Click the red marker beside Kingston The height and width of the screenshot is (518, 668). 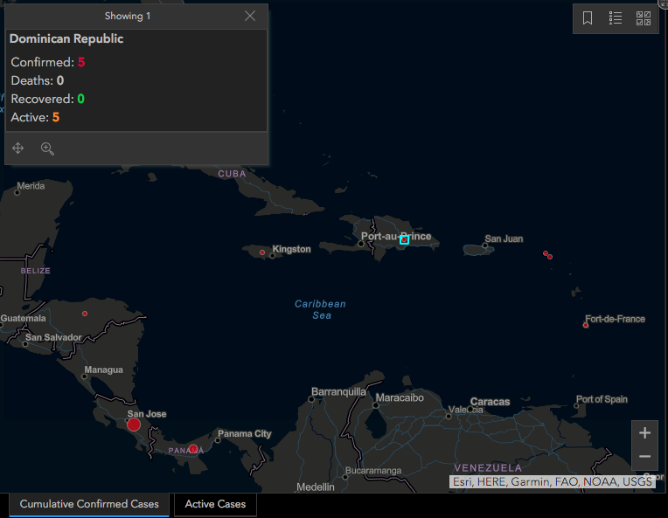coord(261,252)
